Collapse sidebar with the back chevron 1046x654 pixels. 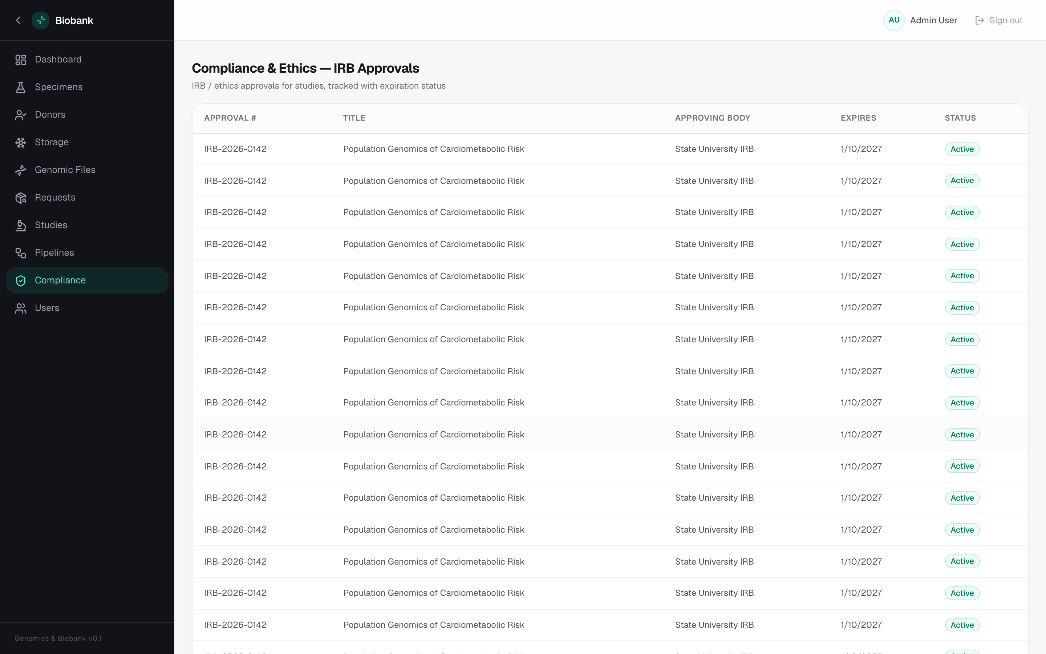tap(18, 20)
